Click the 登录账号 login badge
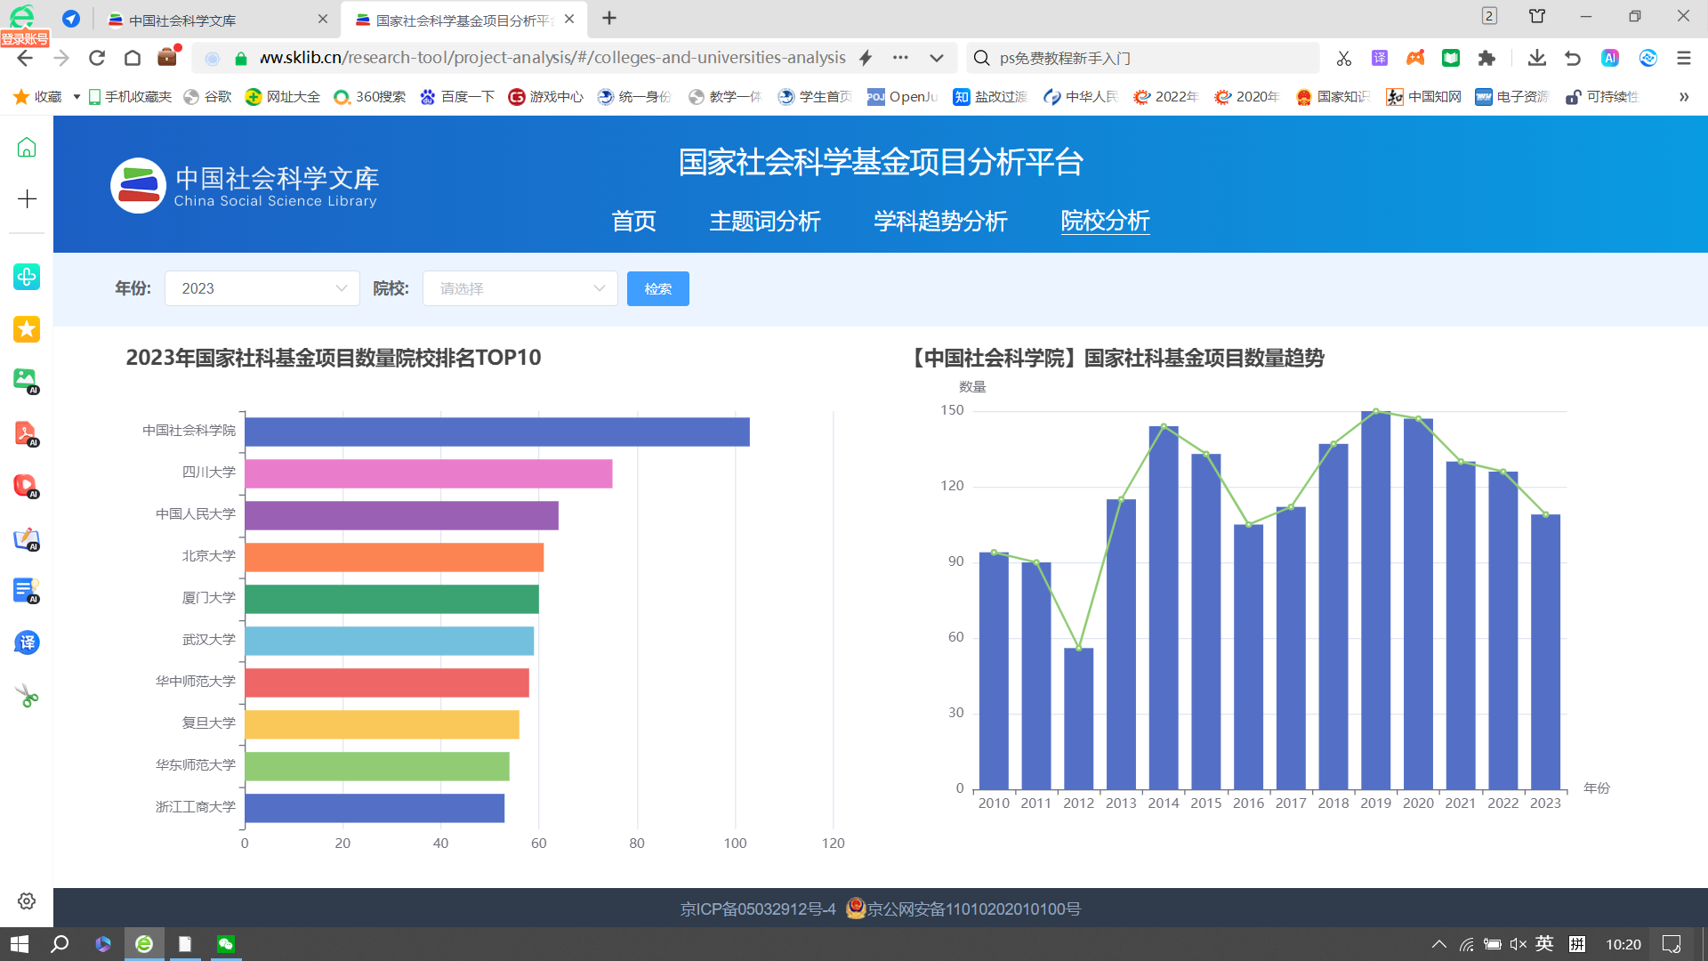The height and width of the screenshot is (961, 1708). (25, 38)
